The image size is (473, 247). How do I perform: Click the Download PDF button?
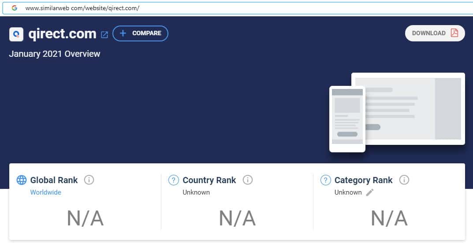point(435,33)
